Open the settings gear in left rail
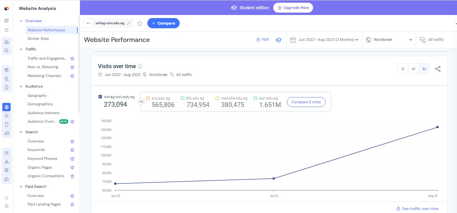 pyautogui.click(x=6, y=206)
